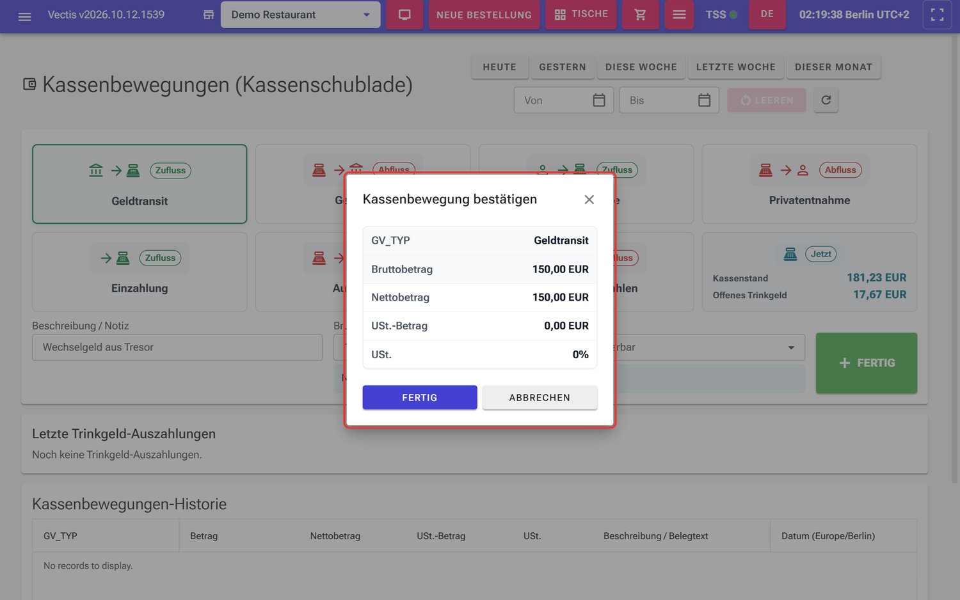Select the DIESER MONAT filter
Screen dimensions: 960x600
(x=833, y=67)
